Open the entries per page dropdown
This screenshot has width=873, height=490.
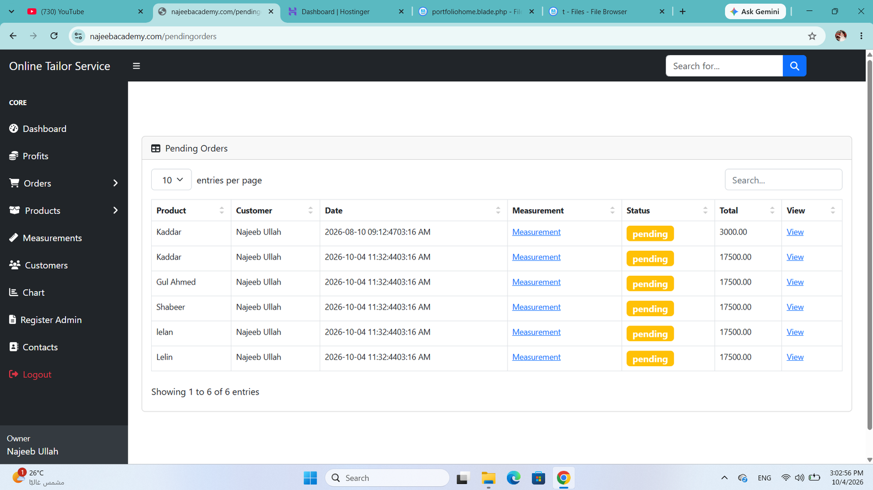171,180
